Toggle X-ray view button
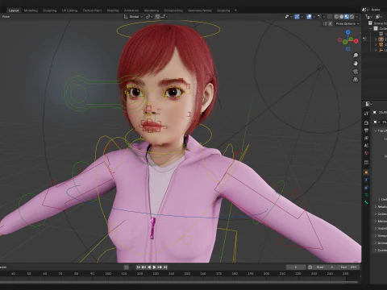 330,17
